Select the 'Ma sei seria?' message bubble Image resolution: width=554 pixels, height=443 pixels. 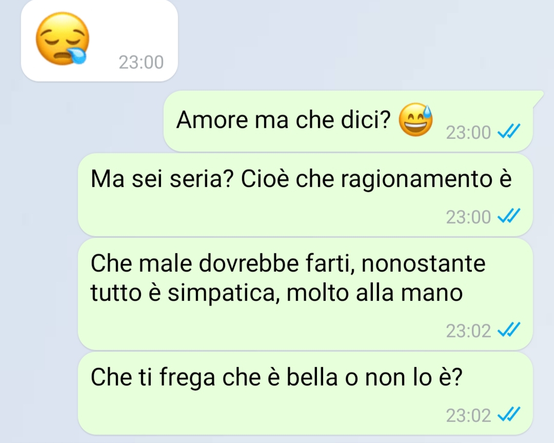click(305, 195)
